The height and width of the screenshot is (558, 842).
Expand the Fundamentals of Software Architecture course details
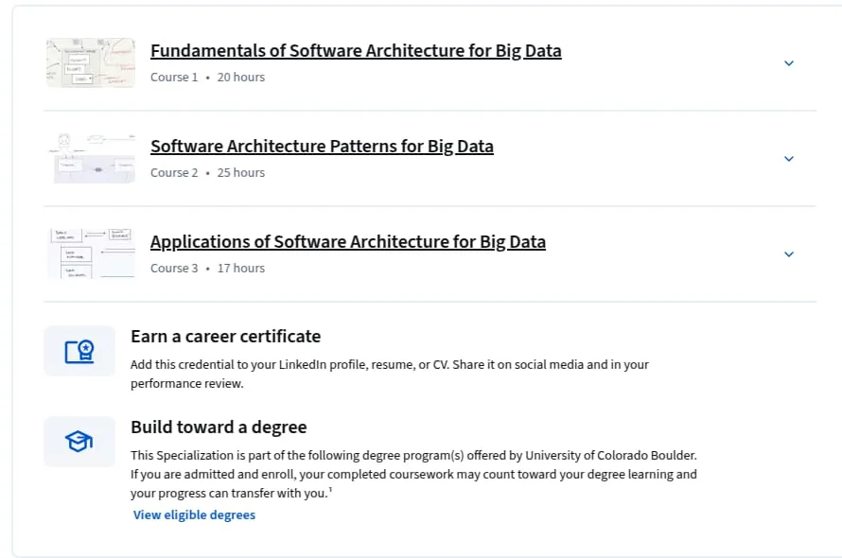tap(789, 63)
